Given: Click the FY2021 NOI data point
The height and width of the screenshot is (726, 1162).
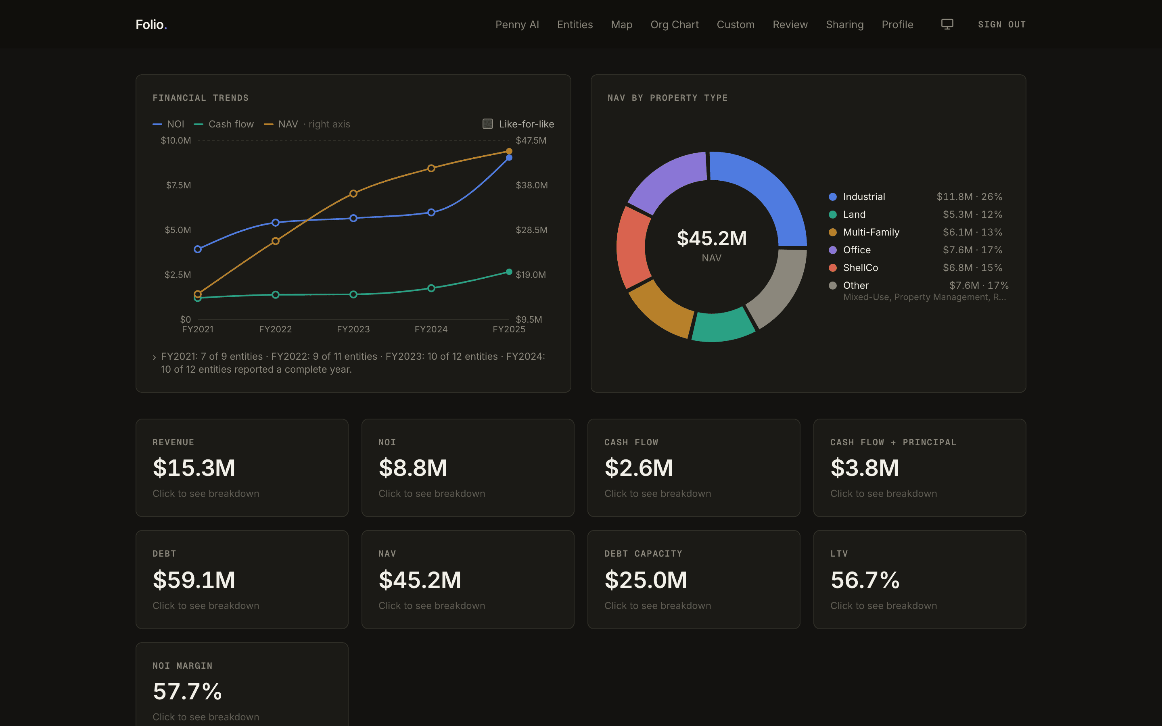Looking at the screenshot, I should tap(198, 249).
